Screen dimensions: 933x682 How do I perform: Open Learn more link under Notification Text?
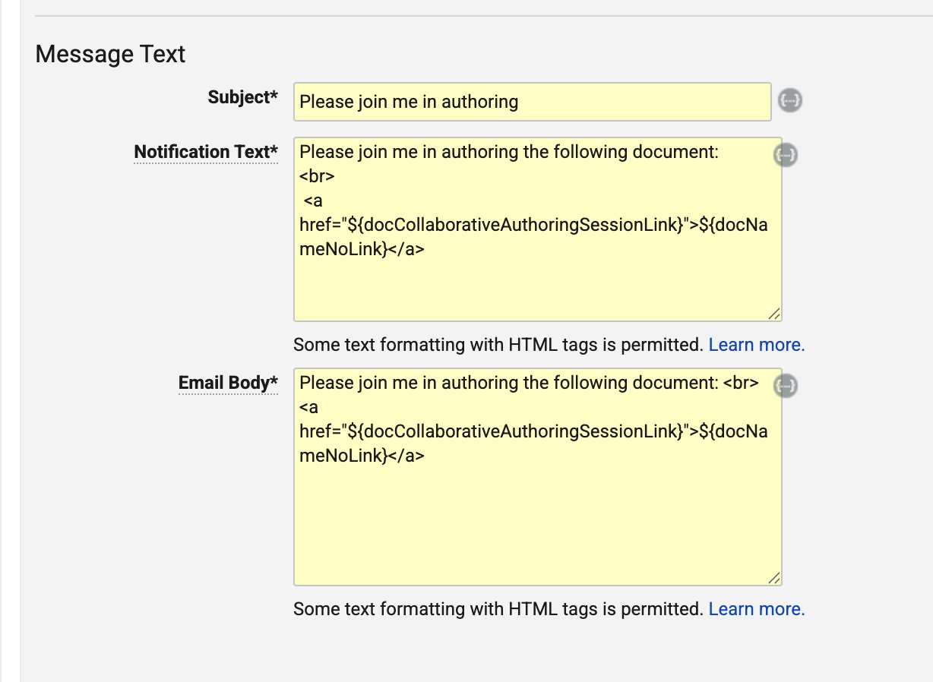coord(756,345)
